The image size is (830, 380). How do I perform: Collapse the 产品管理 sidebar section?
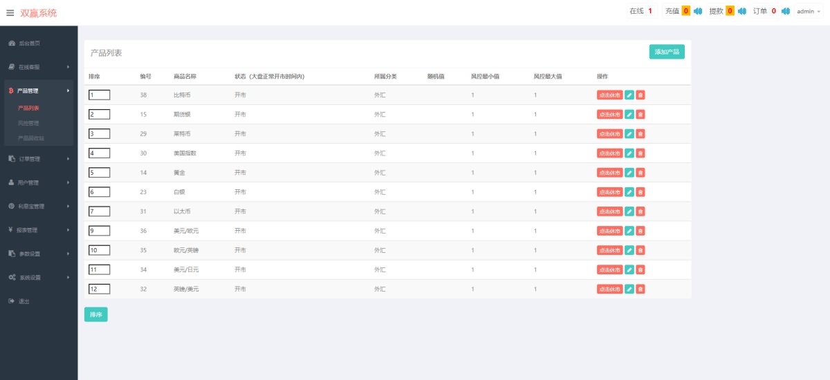point(39,91)
